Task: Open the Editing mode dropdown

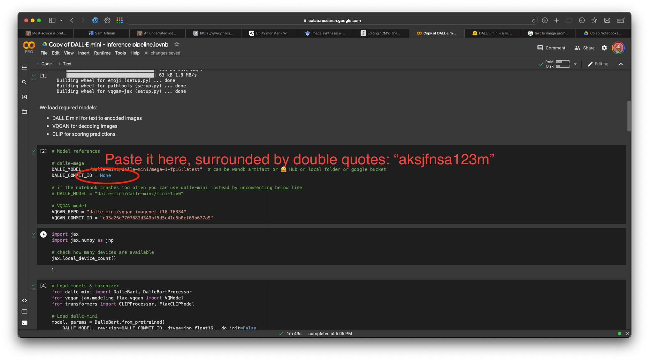Action: 598,64
